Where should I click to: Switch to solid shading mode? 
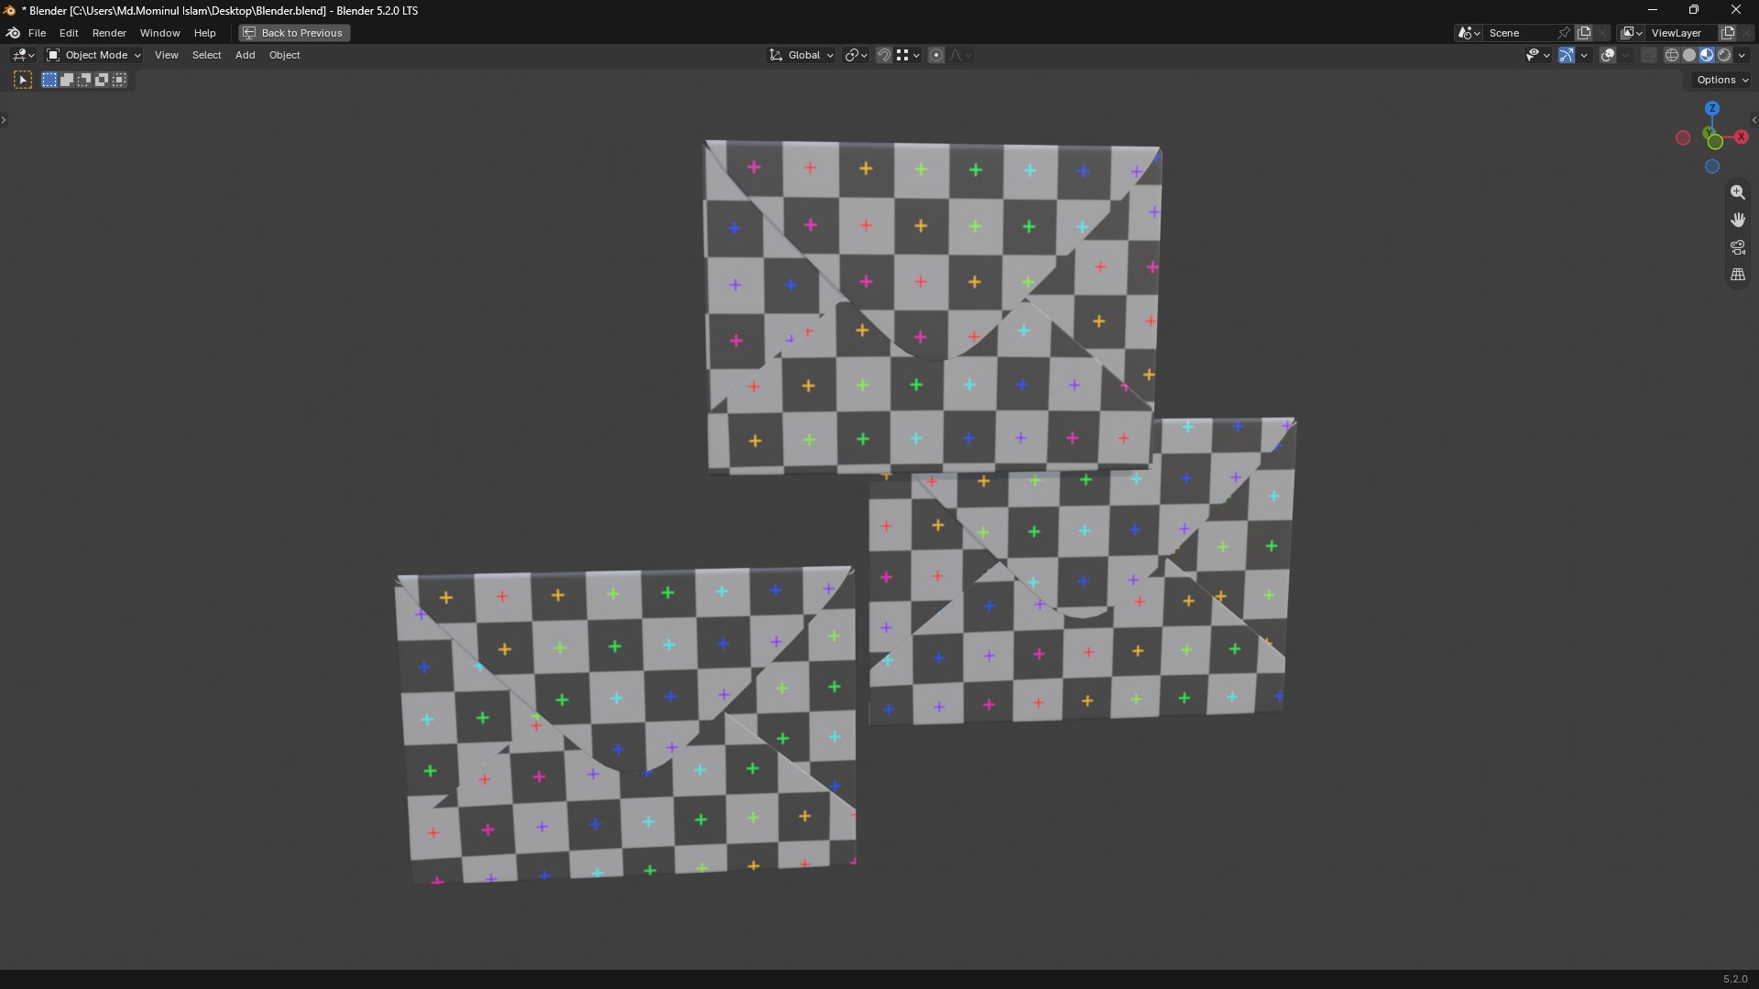(1689, 56)
